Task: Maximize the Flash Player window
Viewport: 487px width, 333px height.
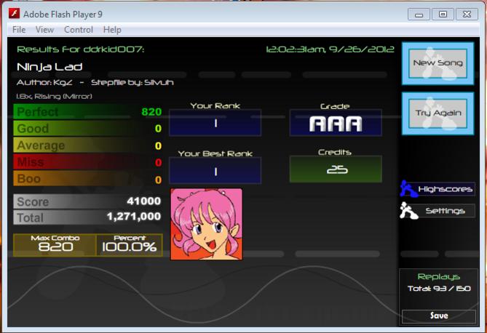Action: [x=443, y=15]
